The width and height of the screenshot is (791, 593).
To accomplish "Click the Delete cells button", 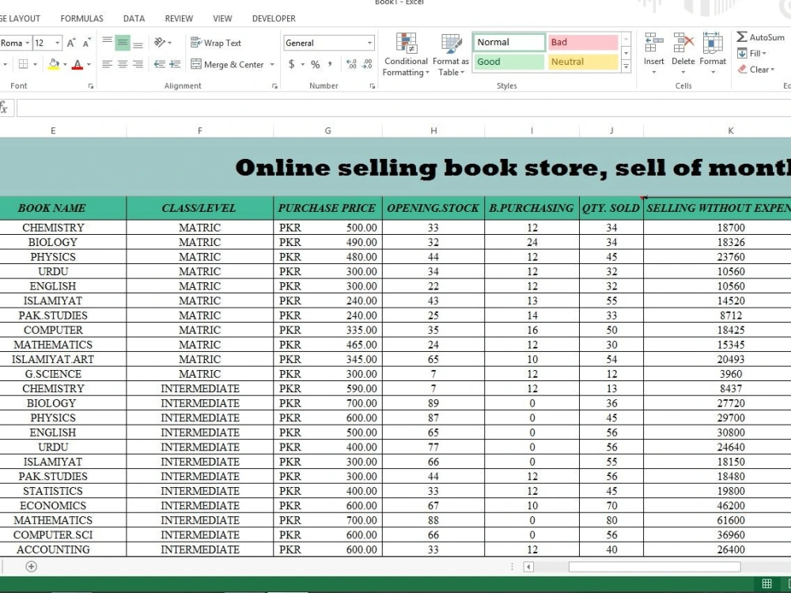I will (x=683, y=54).
